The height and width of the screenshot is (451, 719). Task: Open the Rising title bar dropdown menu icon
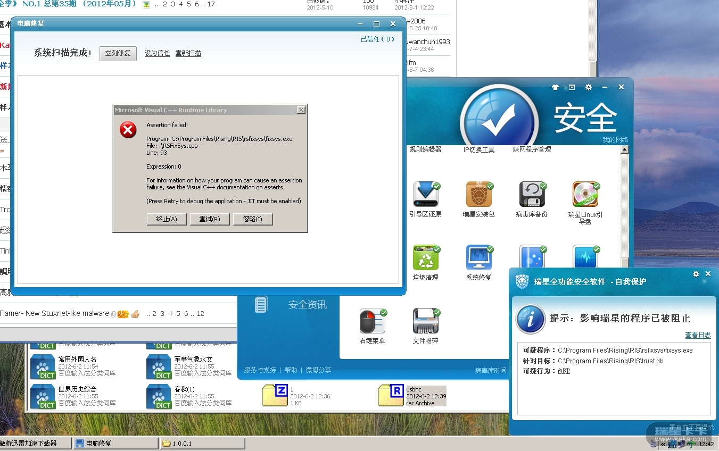tap(572, 87)
